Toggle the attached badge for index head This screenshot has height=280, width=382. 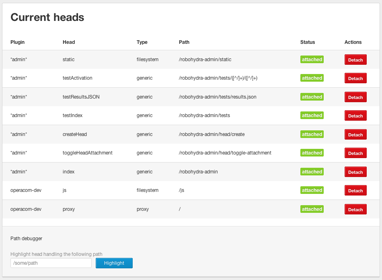(x=312, y=171)
